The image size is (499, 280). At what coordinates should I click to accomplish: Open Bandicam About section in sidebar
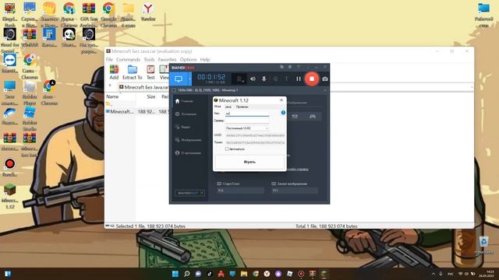(x=188, y=153)
